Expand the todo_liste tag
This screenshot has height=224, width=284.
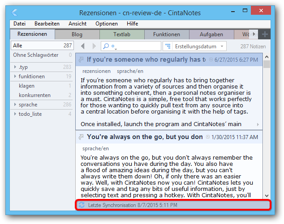click(x=15, y=114)
